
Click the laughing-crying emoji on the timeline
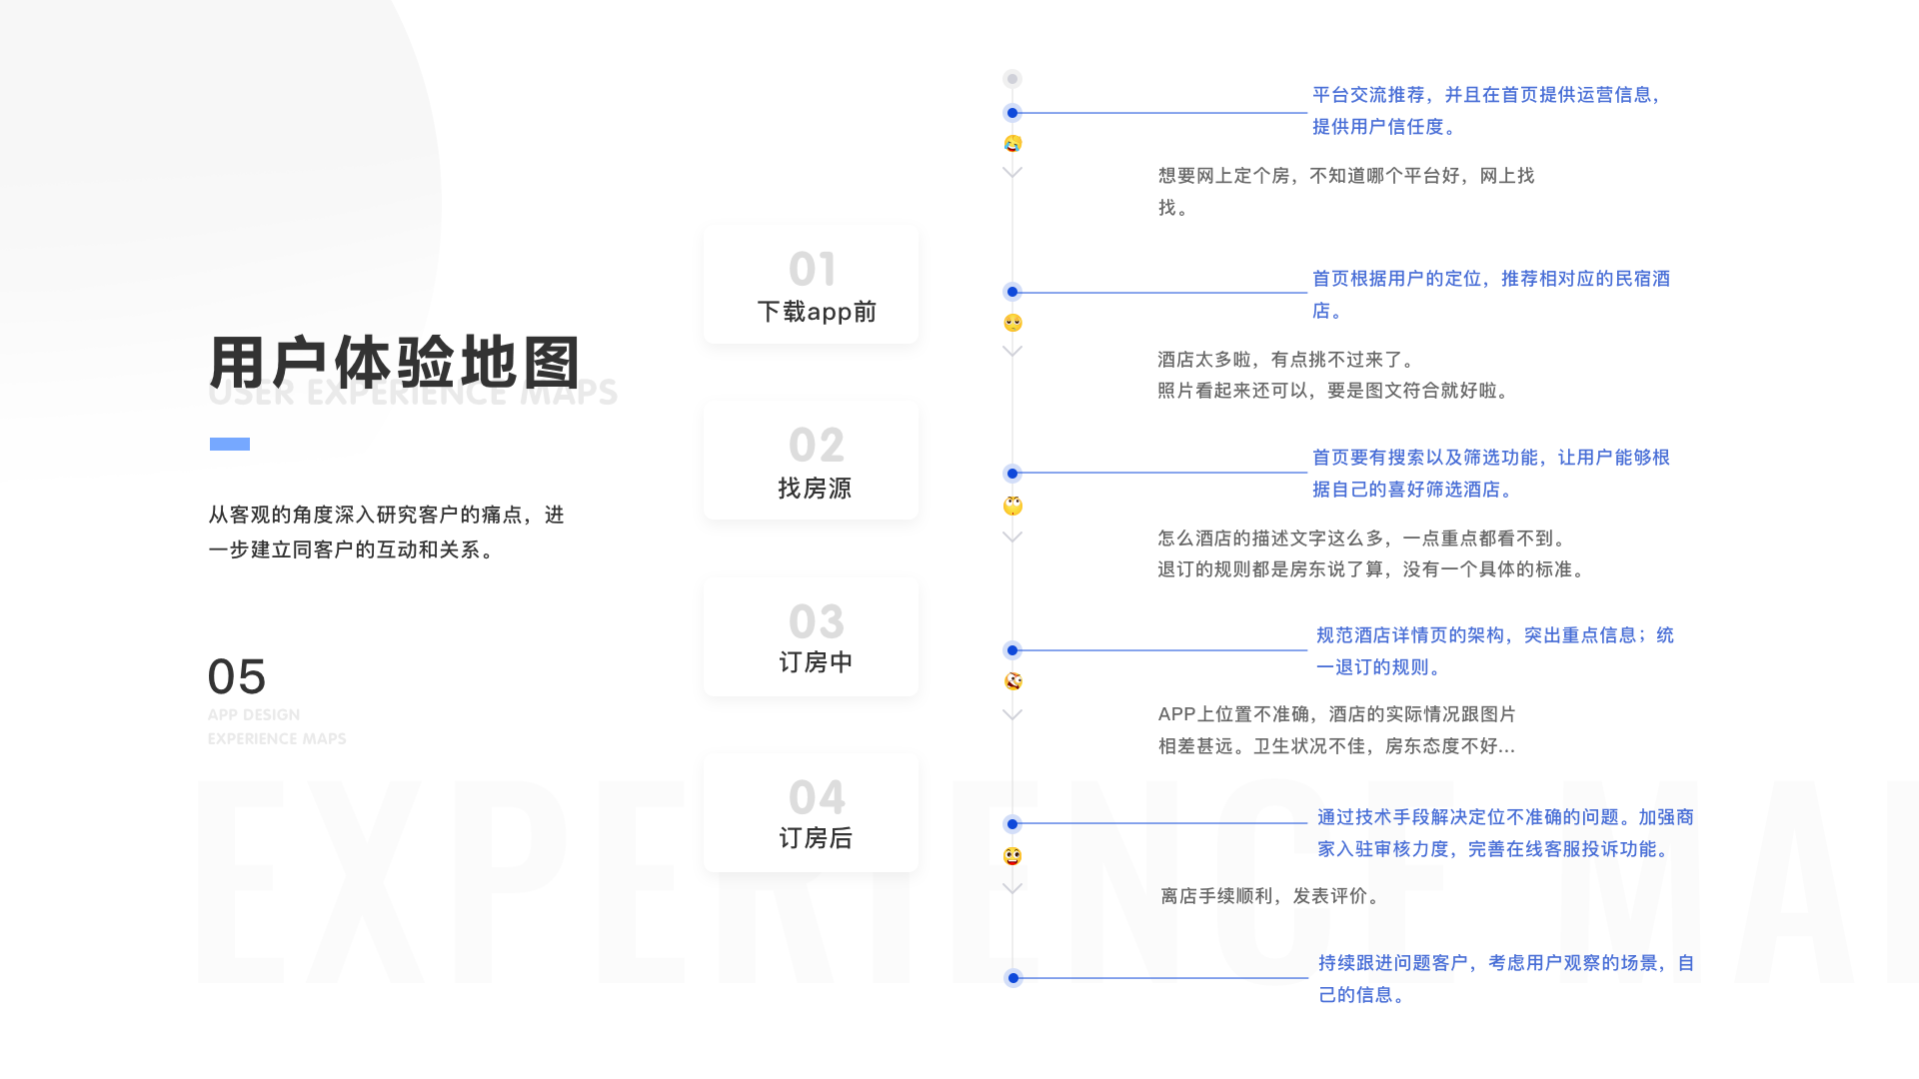(1012, 144)
